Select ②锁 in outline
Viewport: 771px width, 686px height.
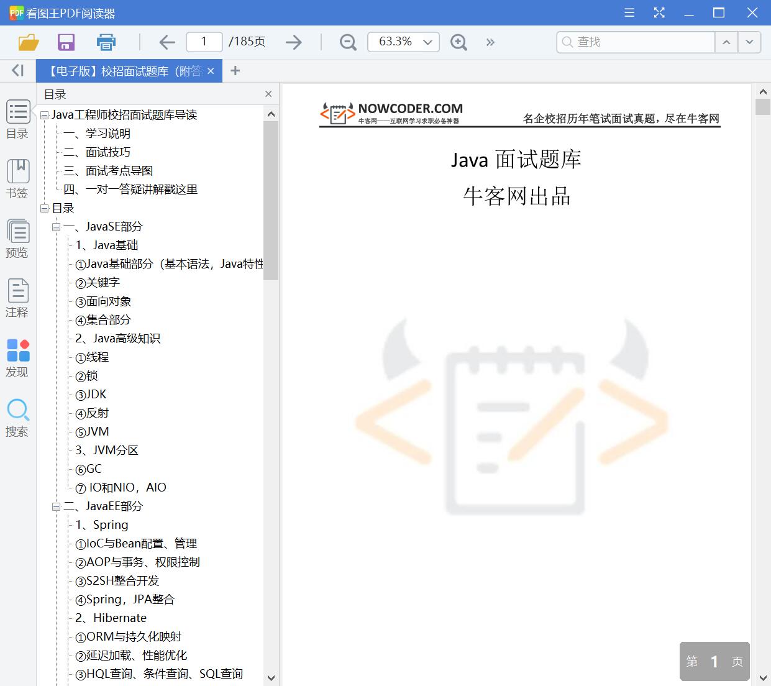click(86, 376)
